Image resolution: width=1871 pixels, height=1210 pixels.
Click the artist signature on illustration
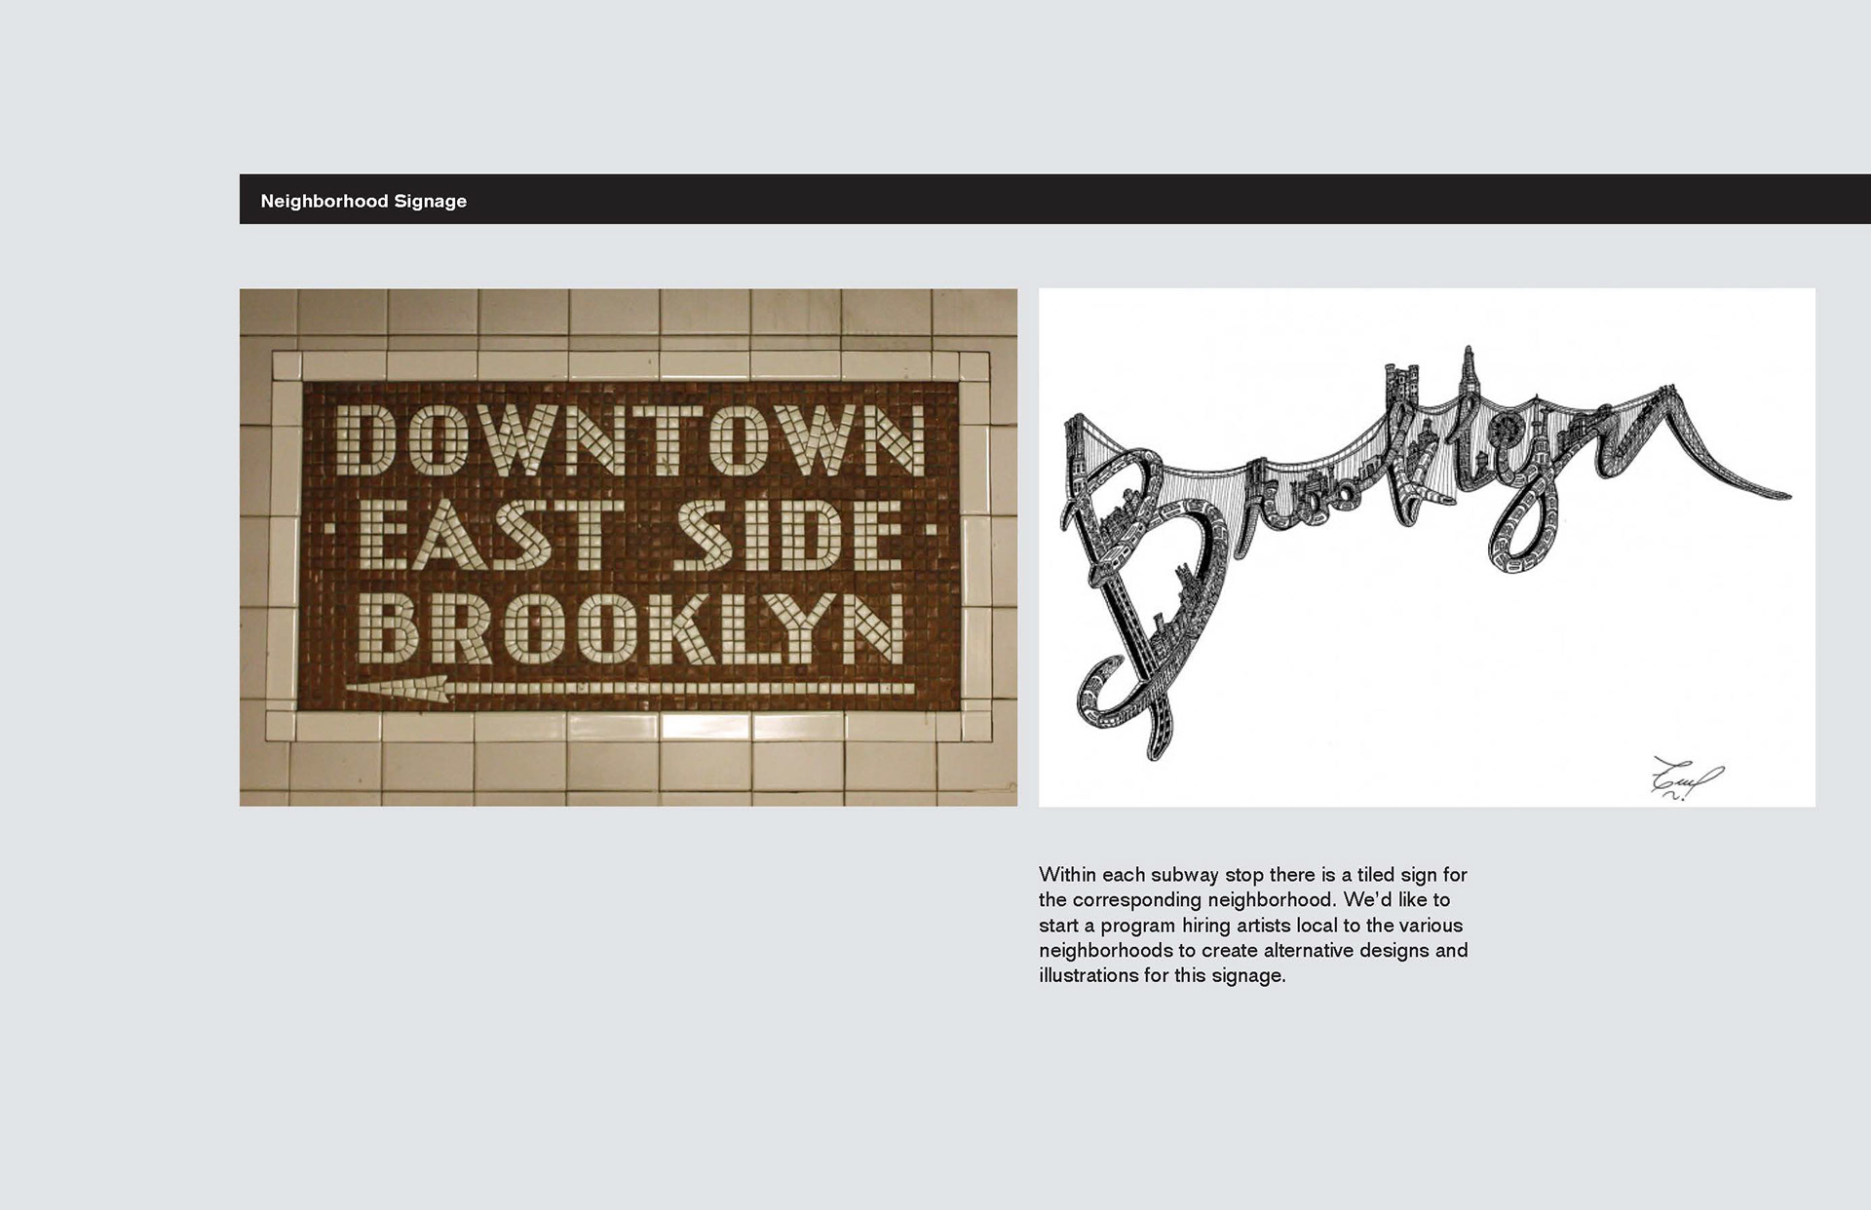coord(1686,778)
